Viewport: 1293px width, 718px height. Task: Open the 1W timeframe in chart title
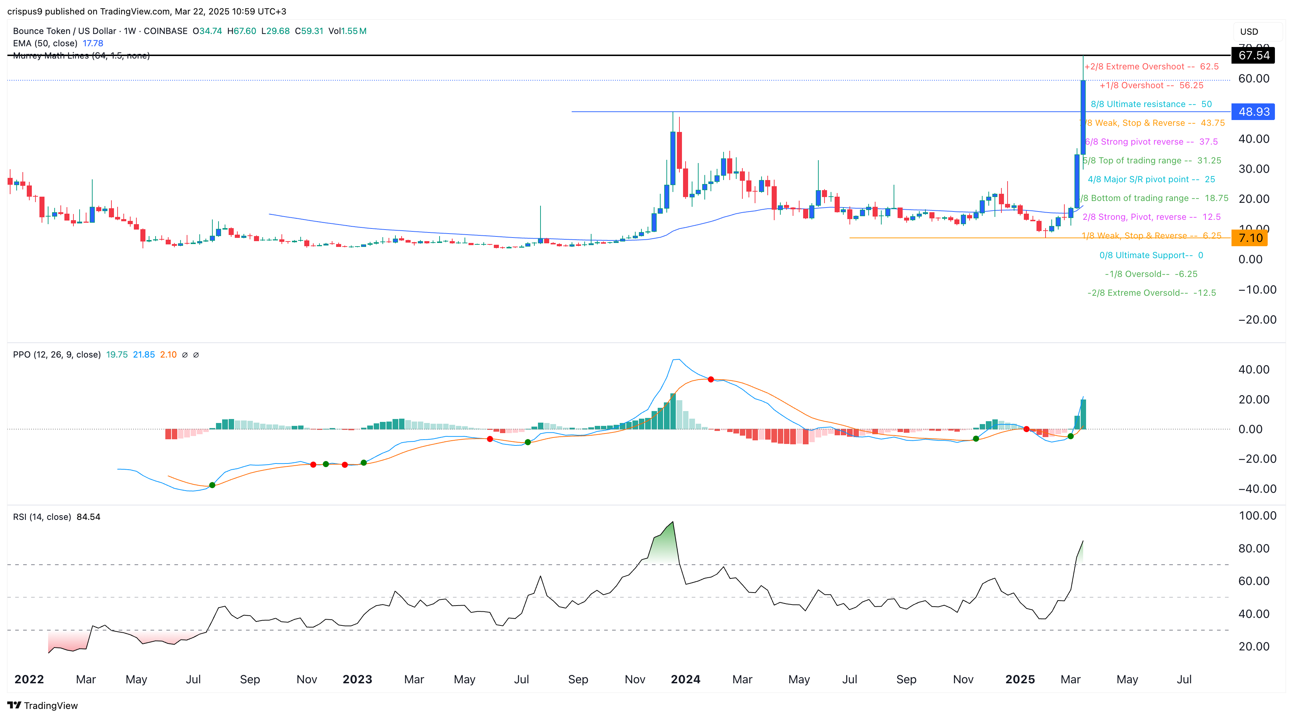click(x=130, y=31)
